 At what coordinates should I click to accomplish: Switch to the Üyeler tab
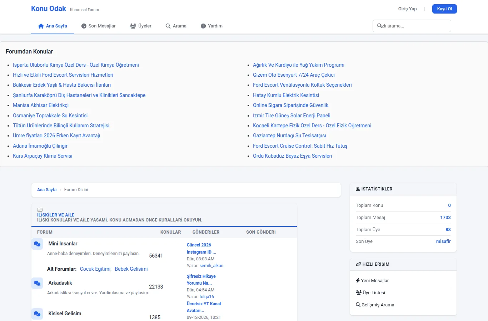(x=140, y=26)
